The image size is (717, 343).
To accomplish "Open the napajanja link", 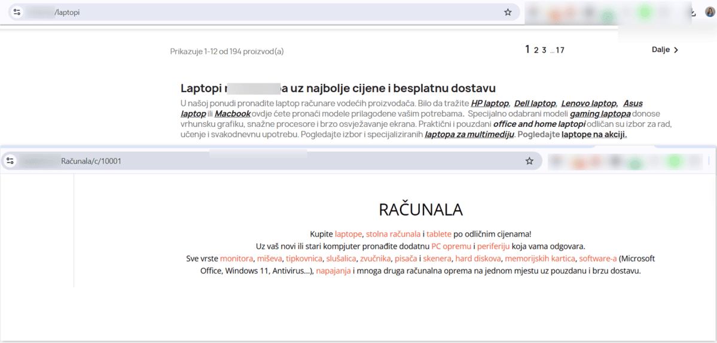I will pos(333,271).
